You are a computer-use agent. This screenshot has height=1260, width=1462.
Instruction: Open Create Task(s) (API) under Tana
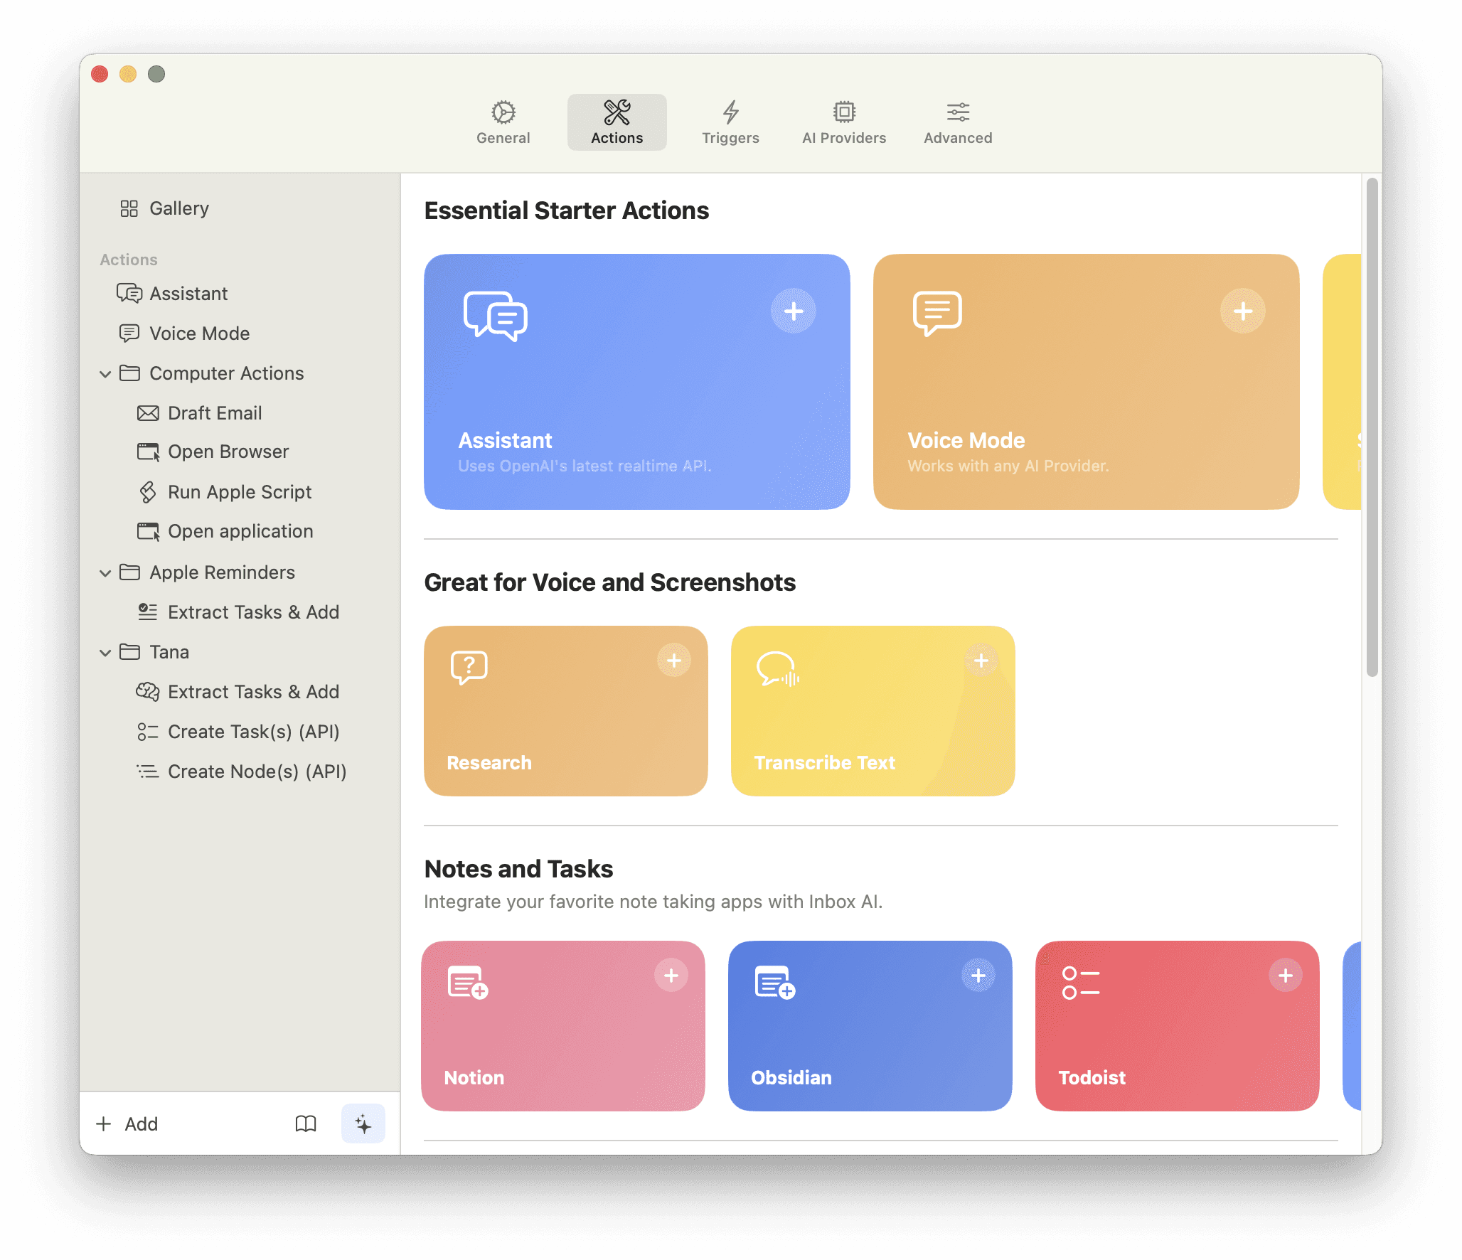click(x=253, y=731)
